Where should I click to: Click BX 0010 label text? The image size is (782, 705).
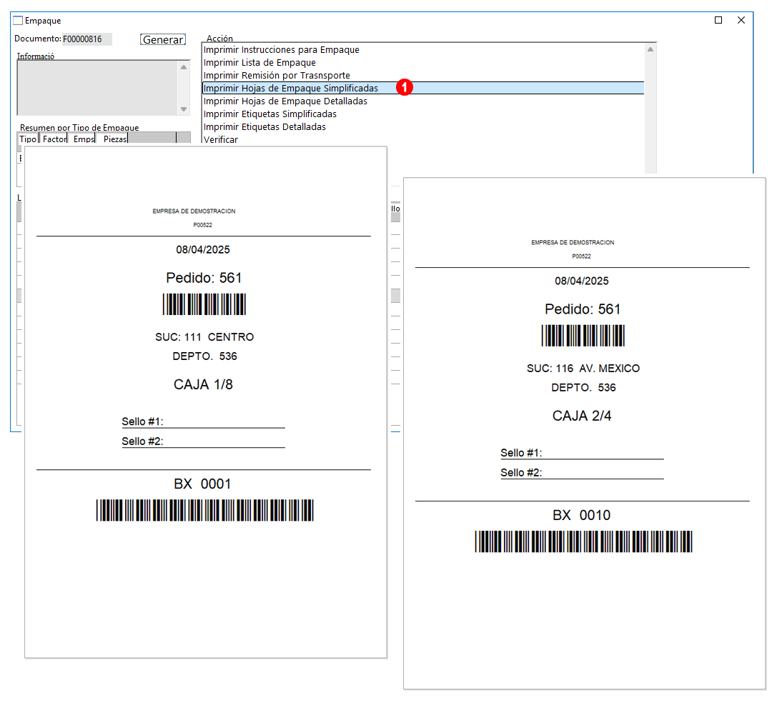pos(582,515)
